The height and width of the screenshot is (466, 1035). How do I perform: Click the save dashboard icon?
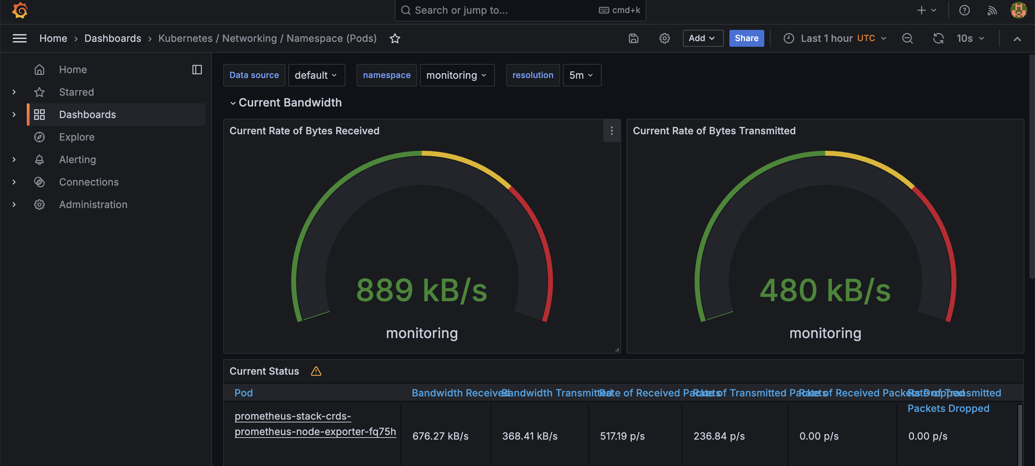tap(633, 39)
